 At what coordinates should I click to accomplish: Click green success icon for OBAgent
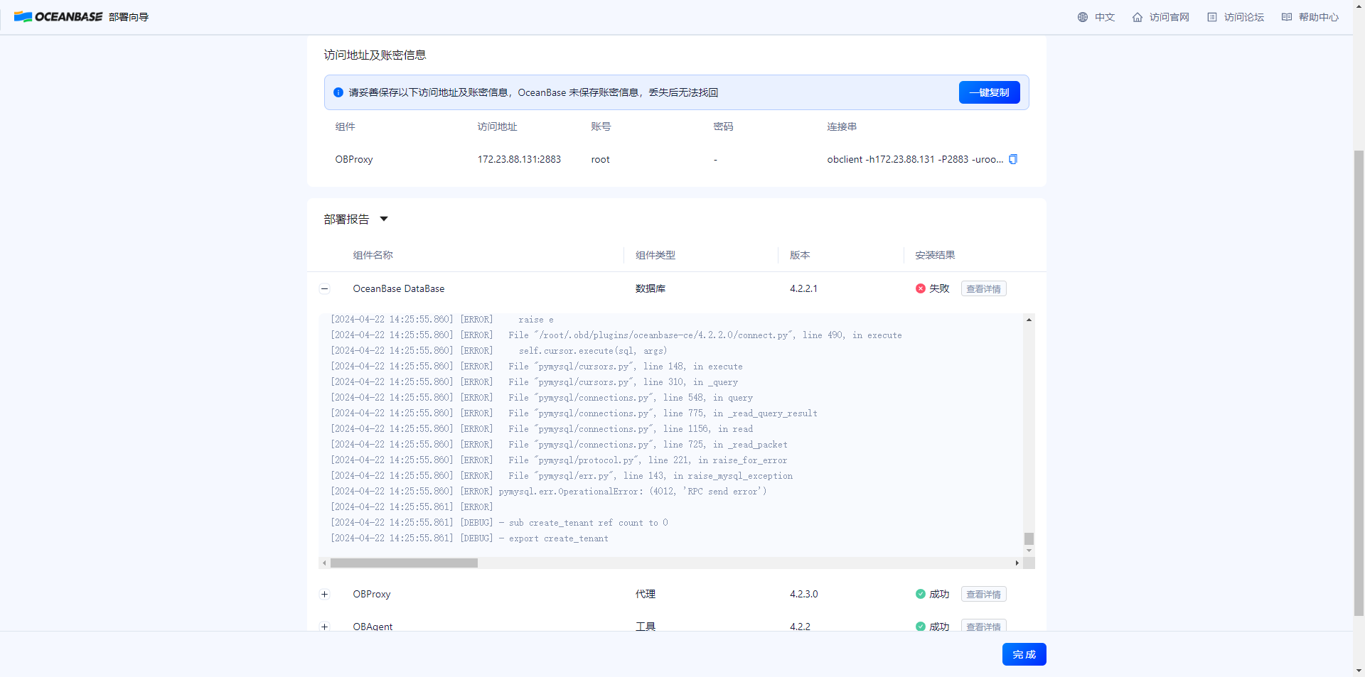click(x=920, y=627)
